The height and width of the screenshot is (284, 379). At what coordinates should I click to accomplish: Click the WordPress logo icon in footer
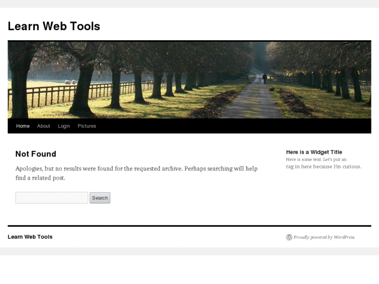[x=289, y=237]
